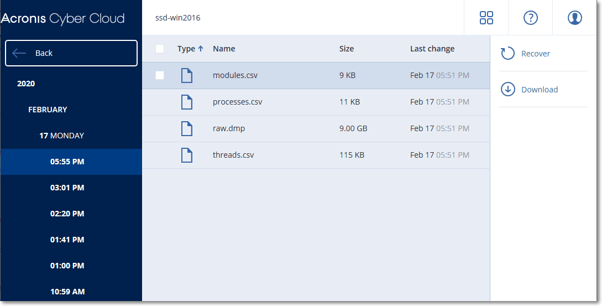Click the Download arrow icon

(x=507, y=90)
